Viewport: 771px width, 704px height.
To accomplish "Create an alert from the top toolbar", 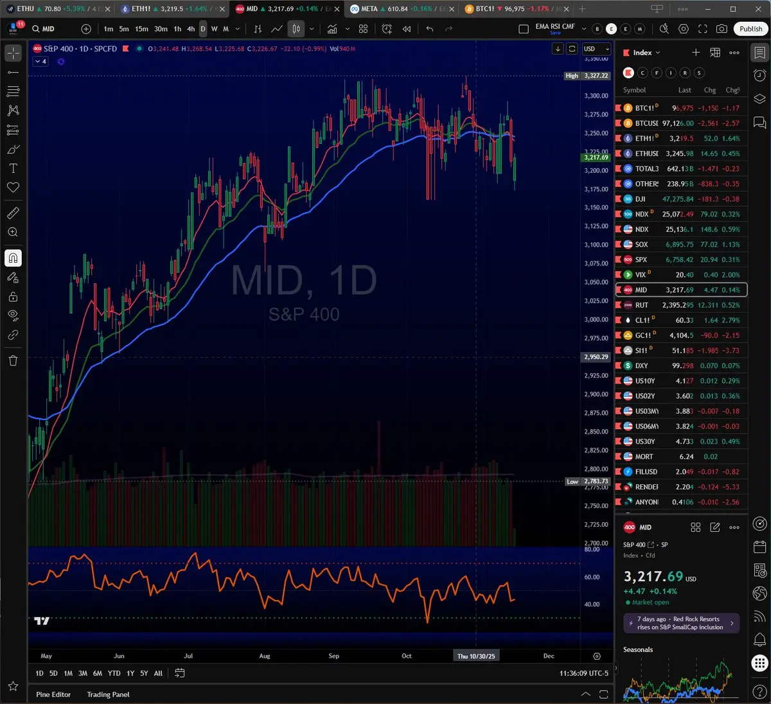I will (x=387, y=29).
